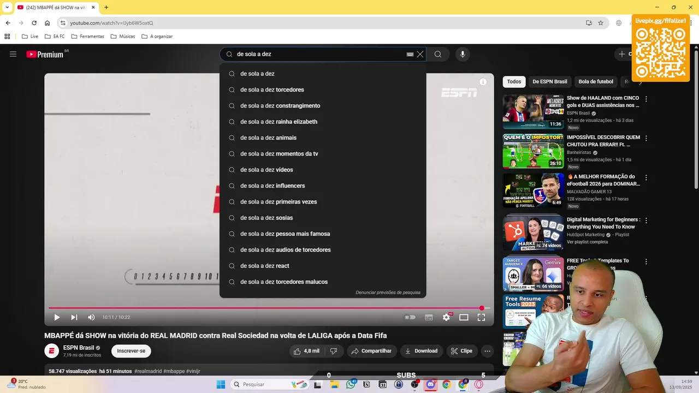Like the video with 4,8 mil
Image resolution: width=699 pixels, height=393 pixels.
point(306,351)
